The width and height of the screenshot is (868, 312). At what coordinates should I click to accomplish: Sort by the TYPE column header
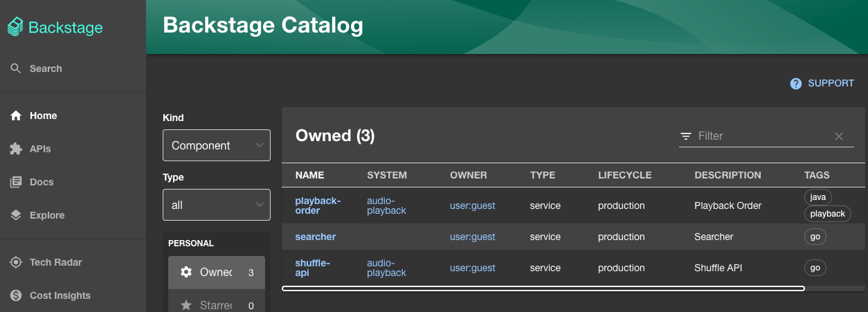543,175
